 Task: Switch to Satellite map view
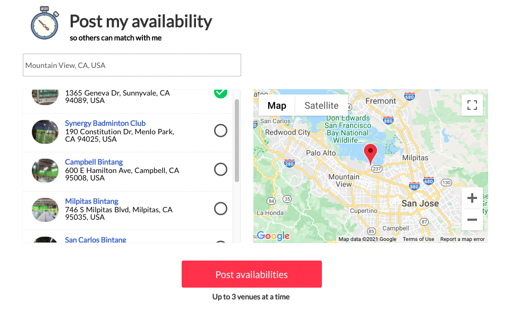(x=321, y=105)
